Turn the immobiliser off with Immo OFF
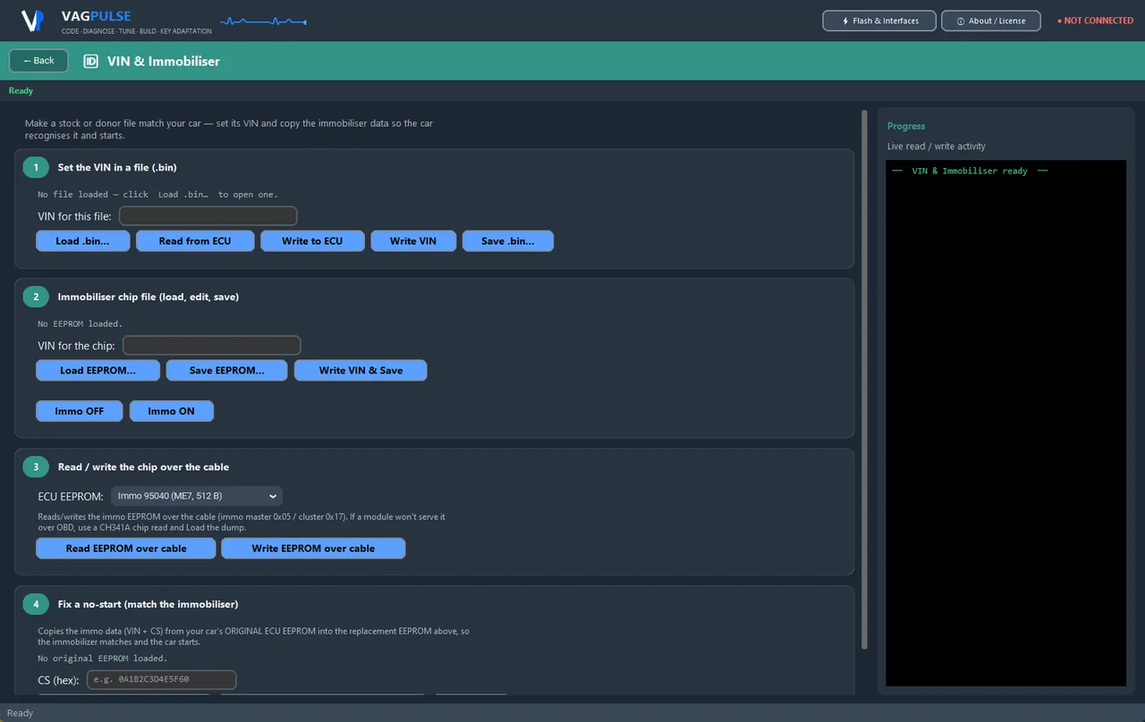1145x722 pixels. pyautogui.click(x=80, y=411)
